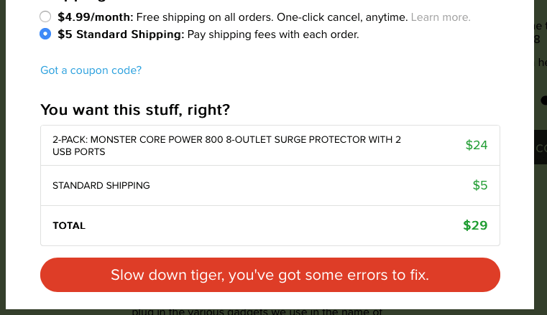Click the $29 total amount
The height and width of the screenshot is (315, 547).
475,225
